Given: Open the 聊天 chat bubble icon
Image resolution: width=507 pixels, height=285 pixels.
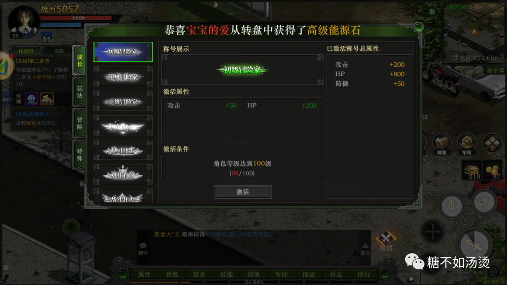Looking at the screenshot, I should (143, 249).
